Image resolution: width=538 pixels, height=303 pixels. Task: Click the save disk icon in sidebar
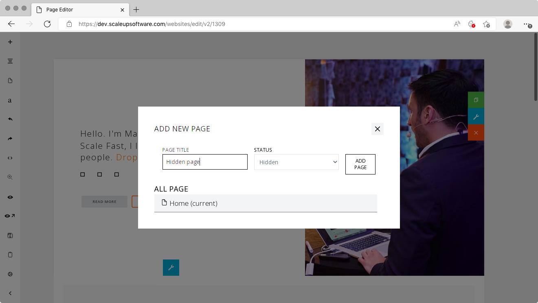pyautogui.click(x=10, y=235)
